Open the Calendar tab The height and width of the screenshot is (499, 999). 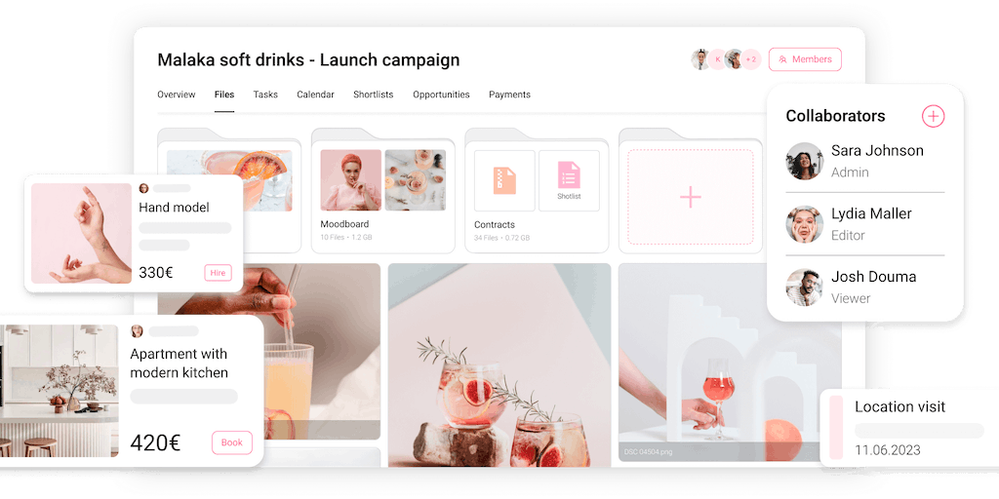click(315, 95)
